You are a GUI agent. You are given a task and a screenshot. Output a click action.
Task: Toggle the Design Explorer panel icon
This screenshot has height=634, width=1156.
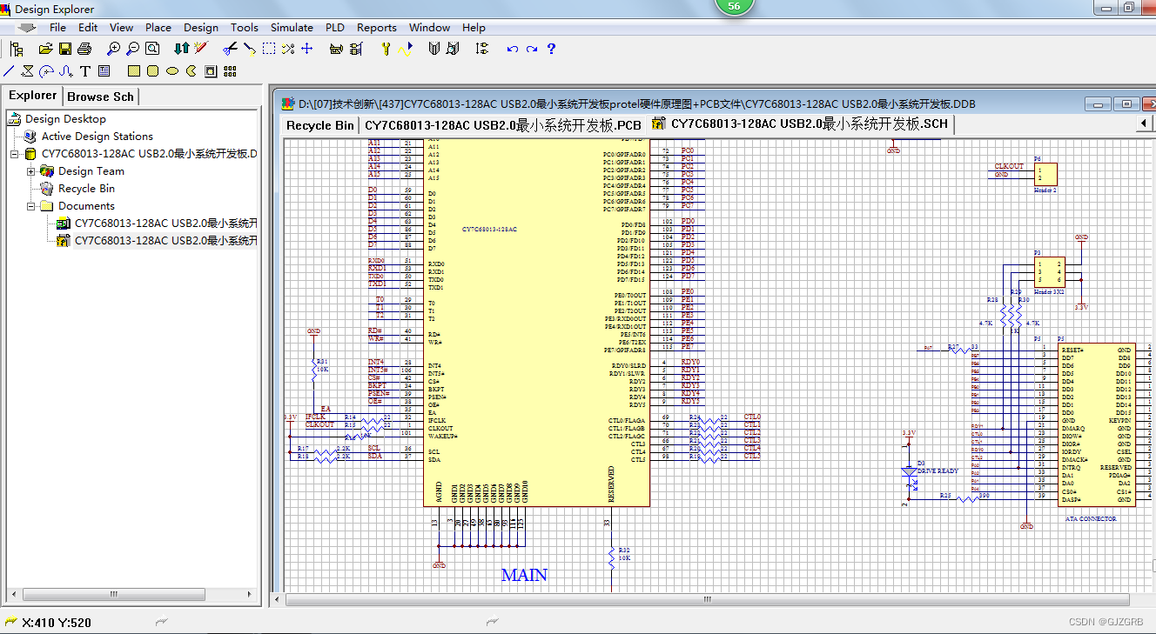(17, 49)
